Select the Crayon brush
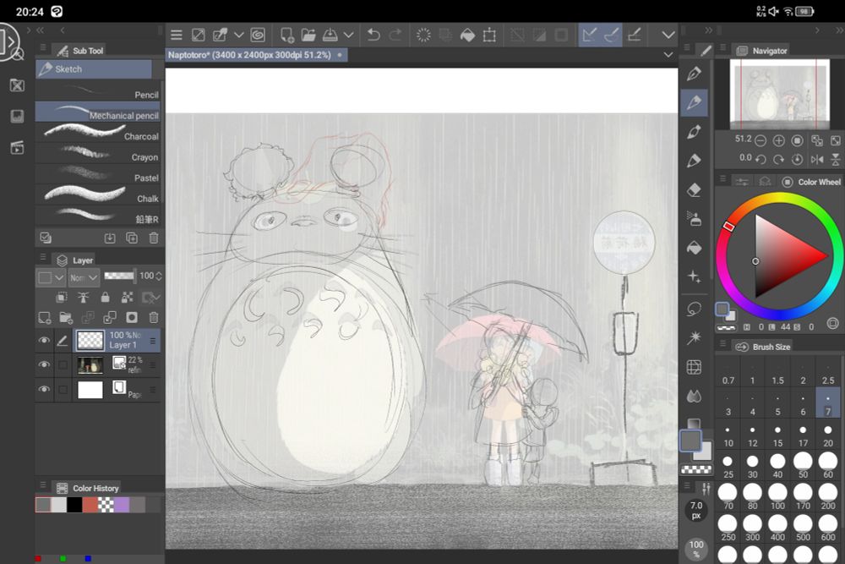 tap(98, 154)
